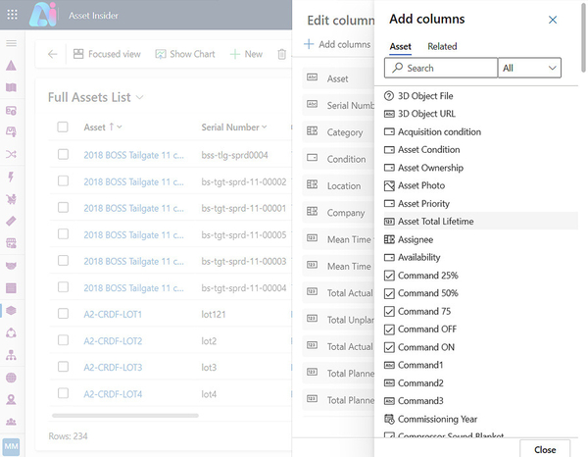The image size is (588, 457).
Task: Toggle the Command 50% checkbox
Action: pos(389,293)
